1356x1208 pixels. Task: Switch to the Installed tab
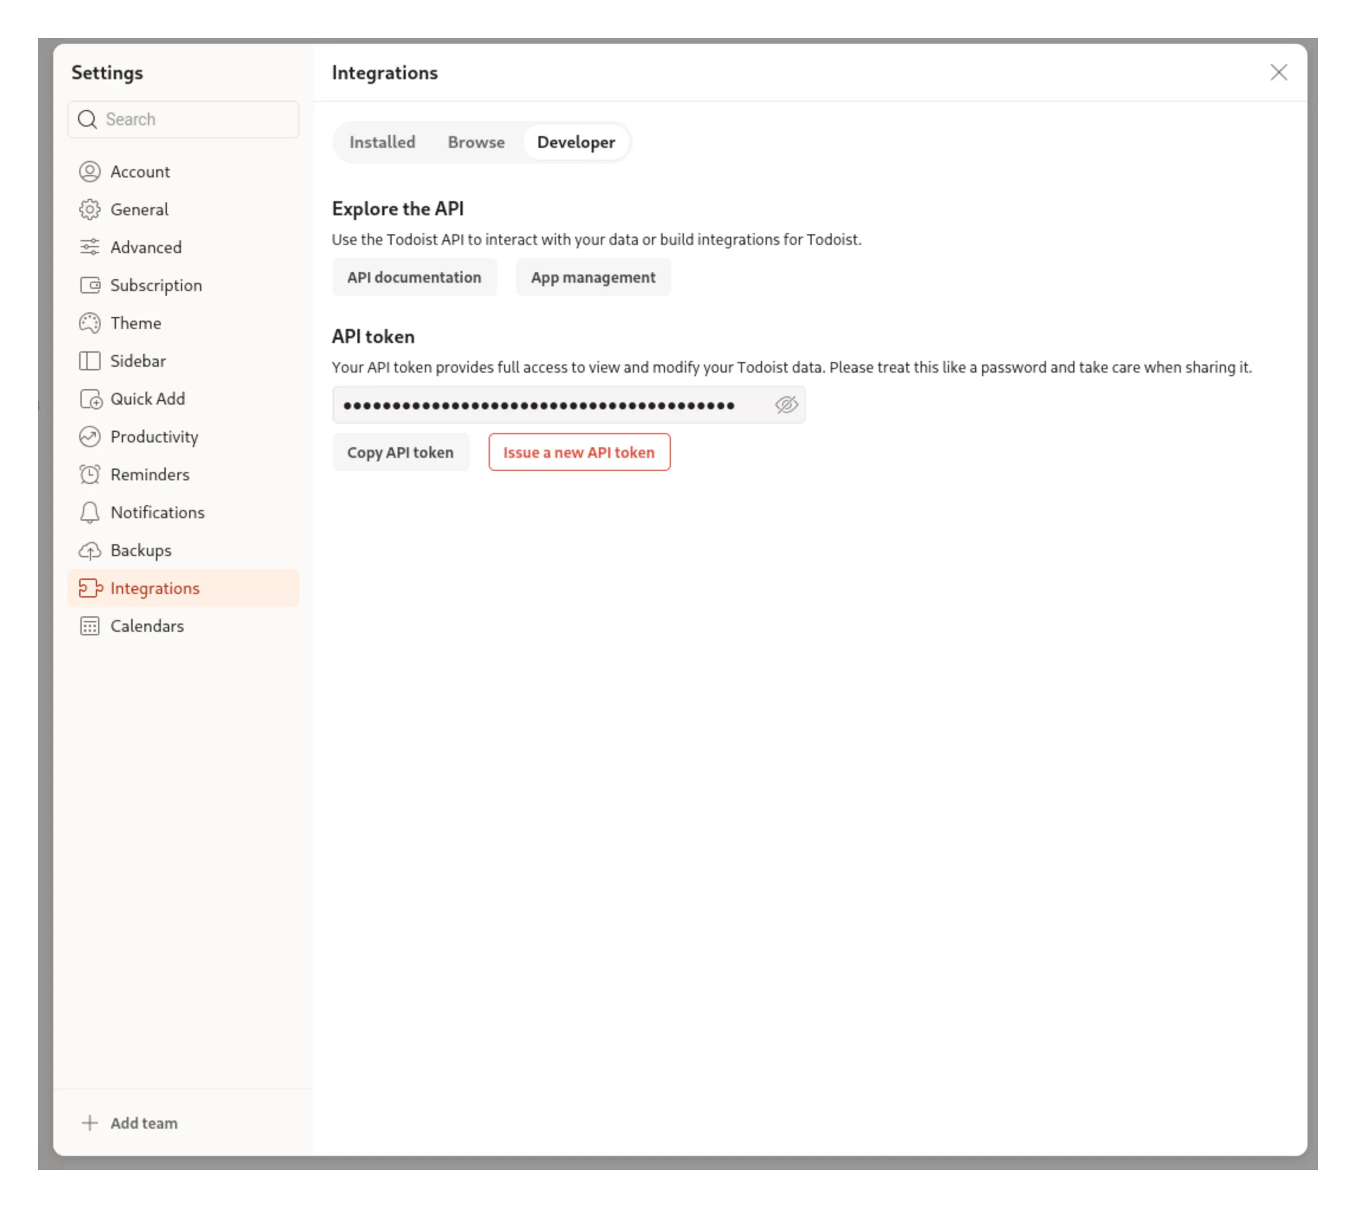[x=382, y=141]
